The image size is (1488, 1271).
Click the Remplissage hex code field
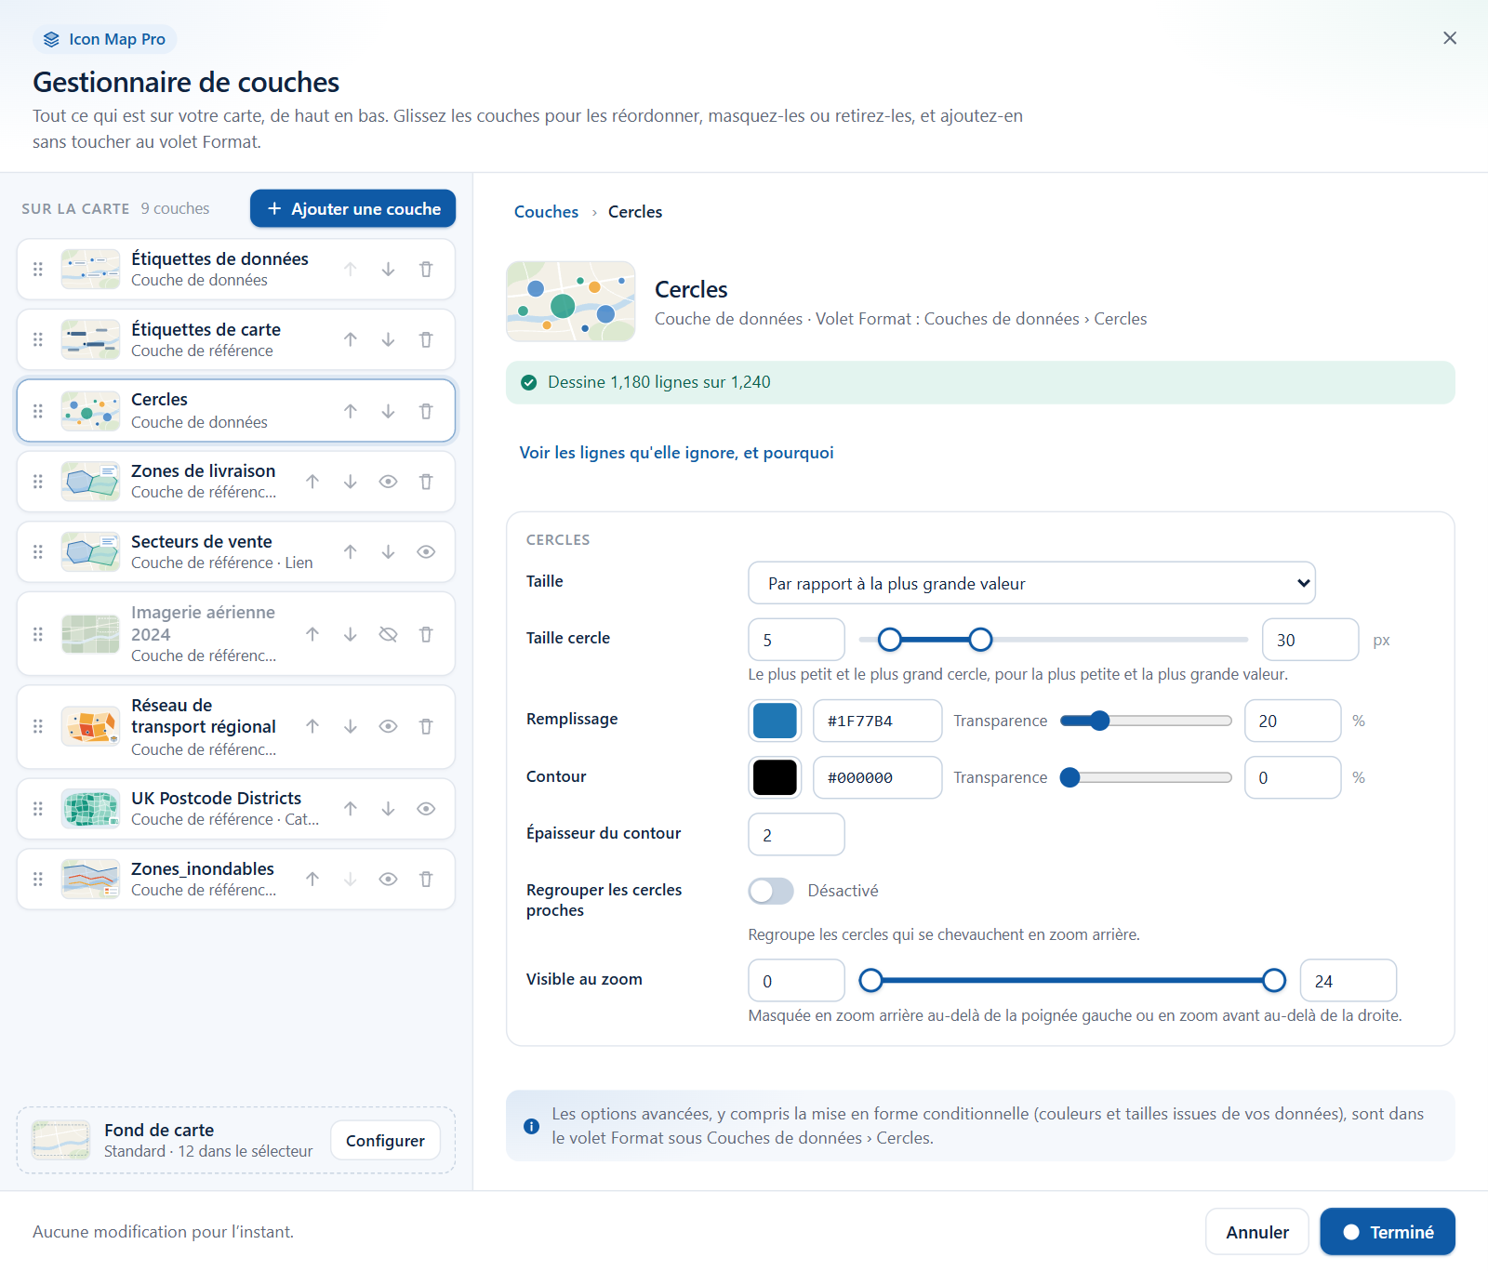(877, 721)
